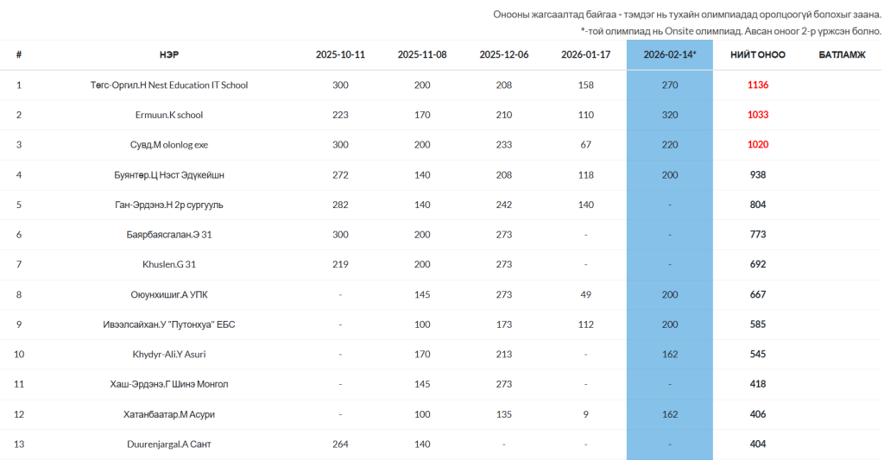Image resolution: width=884 pixels, height=460 pixels.
Task: Open Khuslen.G 31 participant entry
Action: tap(169, 264)
